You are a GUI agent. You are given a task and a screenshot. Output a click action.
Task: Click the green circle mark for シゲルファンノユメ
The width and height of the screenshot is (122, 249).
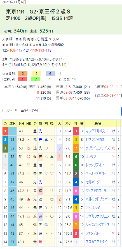[x=52, y=216]
